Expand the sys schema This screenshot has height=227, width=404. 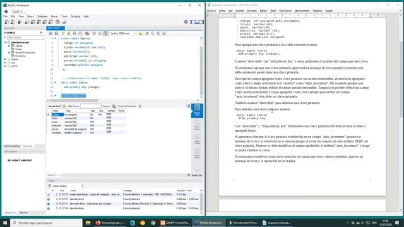coord(5,62)
